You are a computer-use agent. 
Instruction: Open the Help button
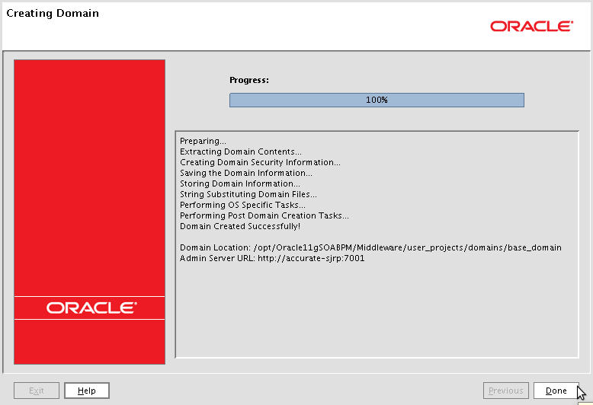(x=87, y=391)
